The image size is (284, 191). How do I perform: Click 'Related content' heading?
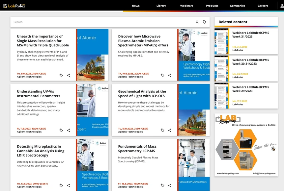[x=233, y=22]
